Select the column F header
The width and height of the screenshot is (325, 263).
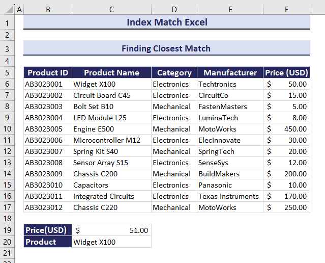[286, 9]
